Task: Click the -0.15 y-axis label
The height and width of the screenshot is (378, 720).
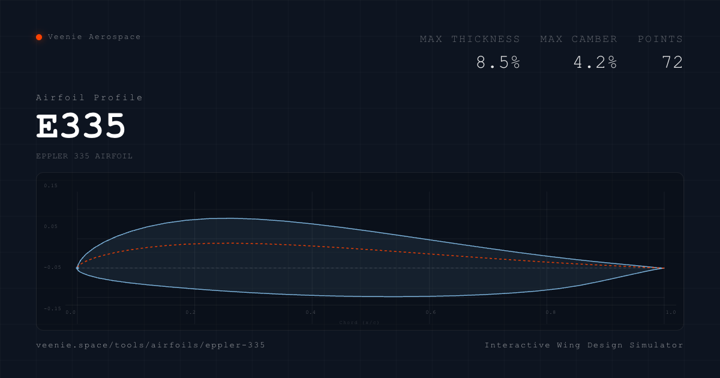Action: 52,308
